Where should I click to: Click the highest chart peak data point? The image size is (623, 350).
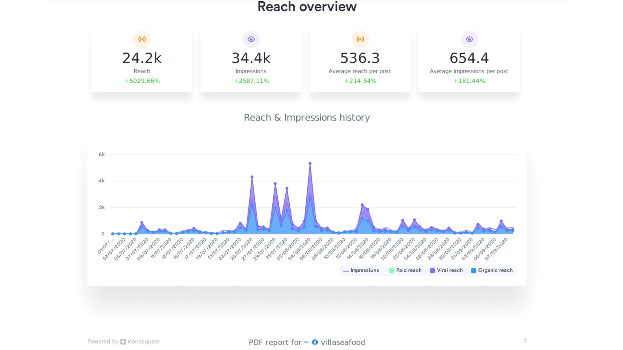pos(310,163)
